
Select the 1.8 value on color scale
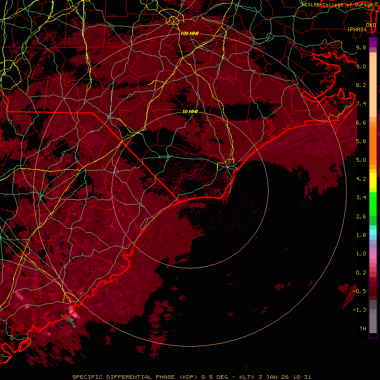[x=361, y=235]
